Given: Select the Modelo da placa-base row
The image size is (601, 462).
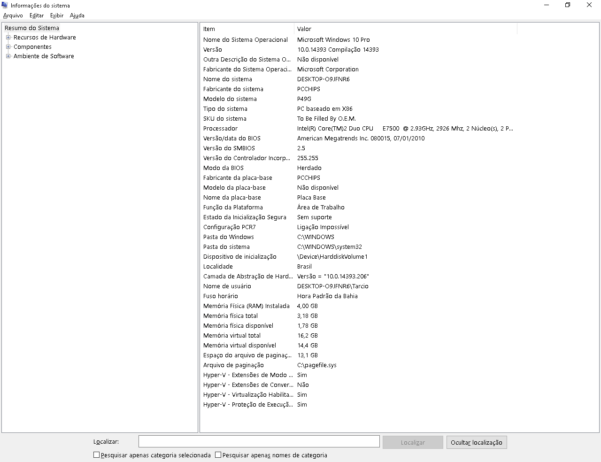Looking at the screenshot, I should (359, 188).
